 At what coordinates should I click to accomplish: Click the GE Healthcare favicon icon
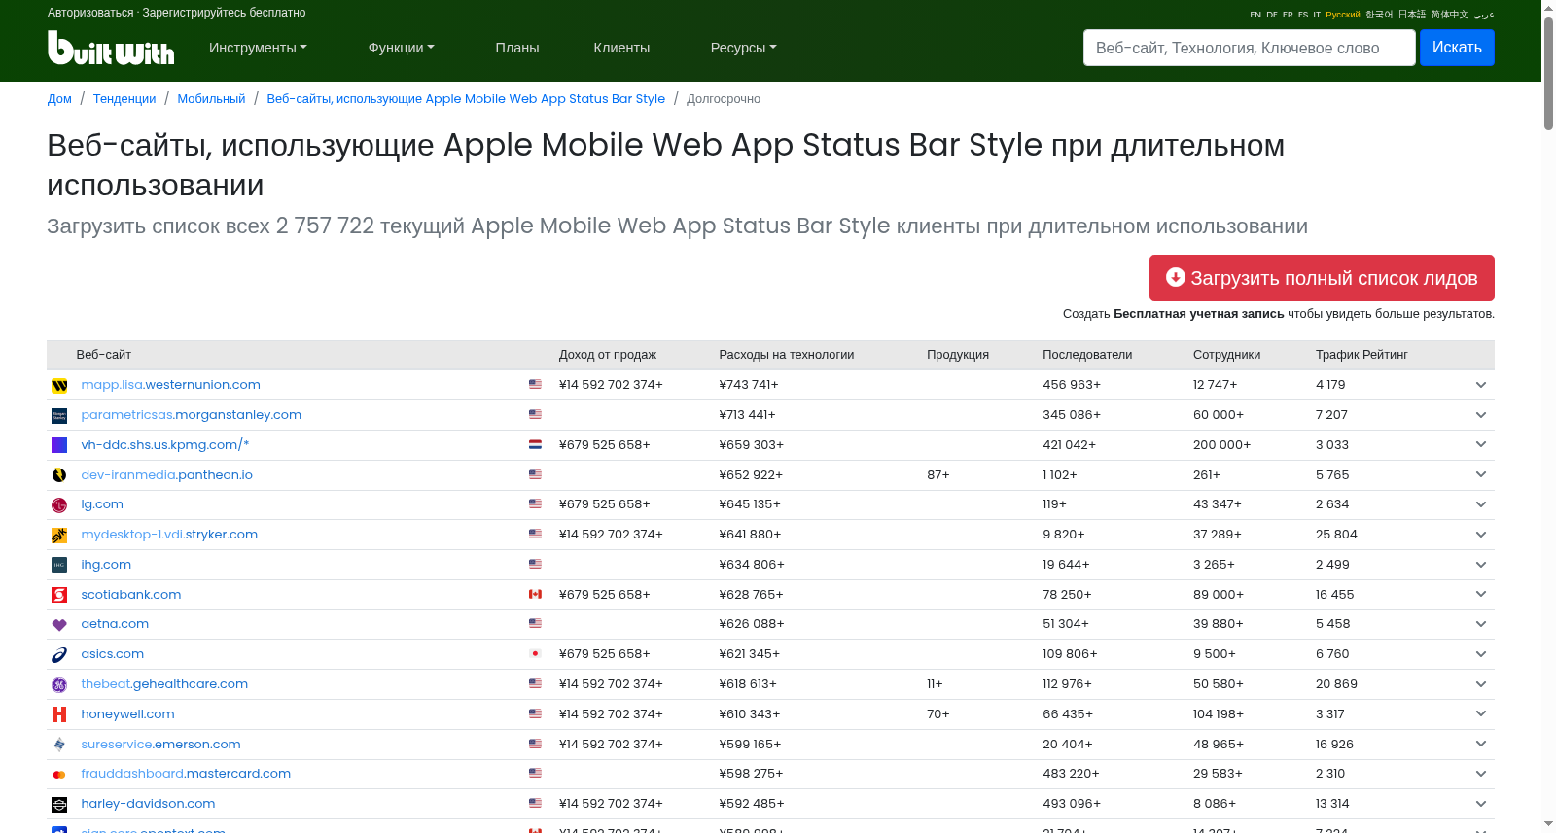pos(59,685)
